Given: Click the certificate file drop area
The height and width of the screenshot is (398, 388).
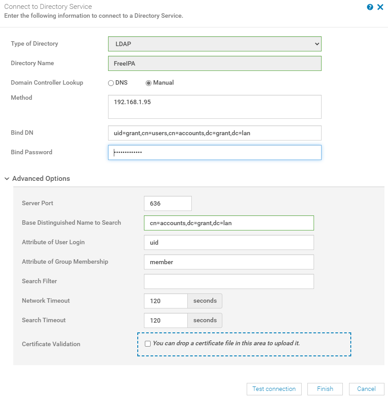Looking at the screenshot, I should [244, 343].
